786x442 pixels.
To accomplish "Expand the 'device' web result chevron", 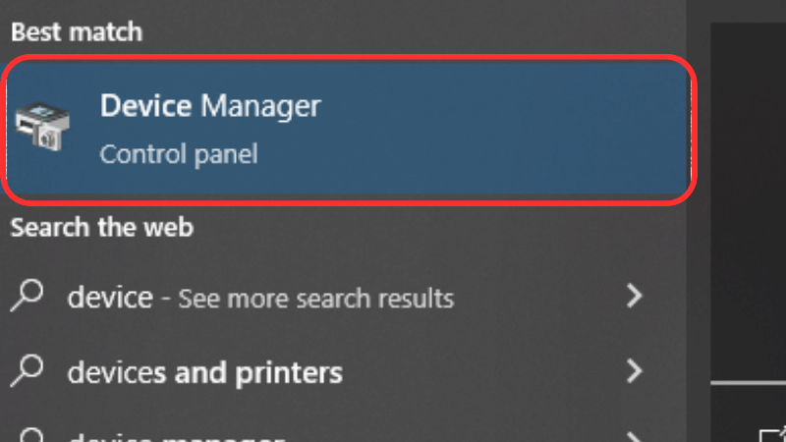I will [x=635, y=296].
